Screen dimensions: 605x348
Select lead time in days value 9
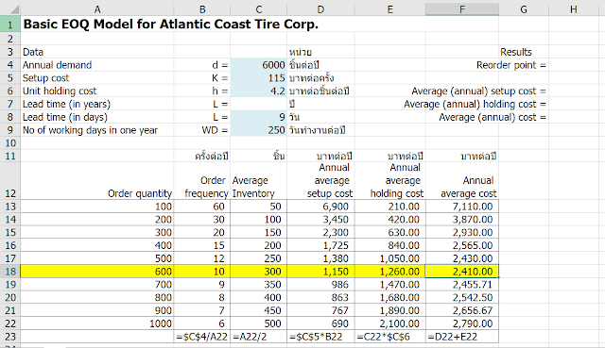pyautogui.click(x=258, y=117)
